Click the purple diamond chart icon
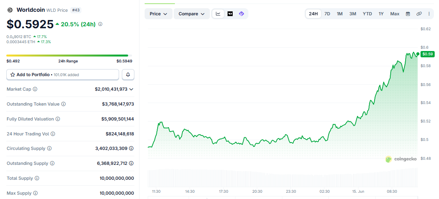This screenshot has height=199, width=439. (241, 14)
